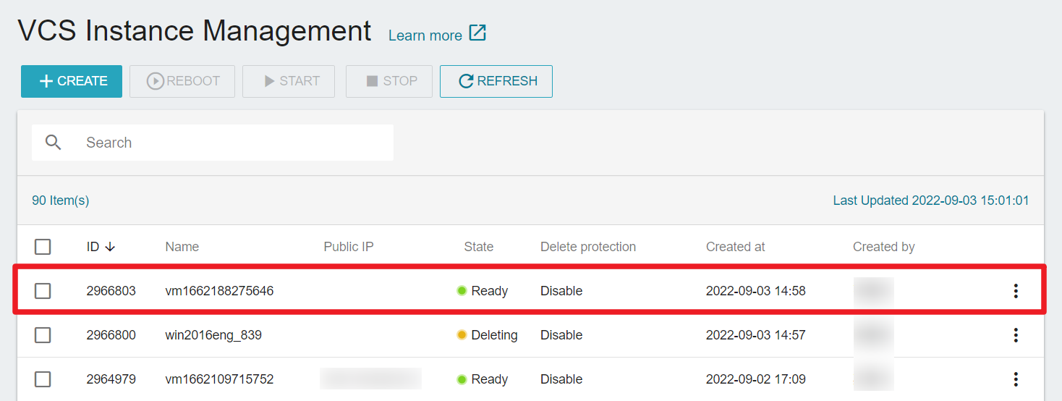Click the START button
Image resolution: width=1062 pixels, height=401 pixels.
289,81
